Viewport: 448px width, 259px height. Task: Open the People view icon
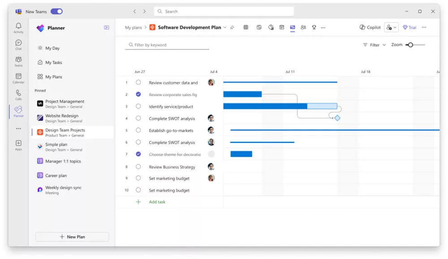click(303, 27)
